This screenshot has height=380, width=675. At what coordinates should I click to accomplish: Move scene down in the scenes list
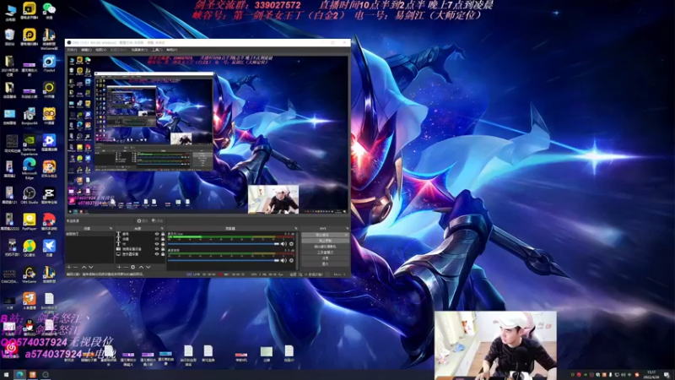point(91,268)
